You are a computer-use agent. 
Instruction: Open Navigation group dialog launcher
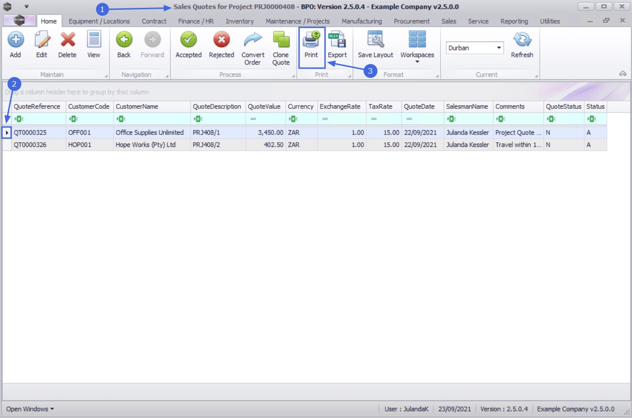point(167,76)
